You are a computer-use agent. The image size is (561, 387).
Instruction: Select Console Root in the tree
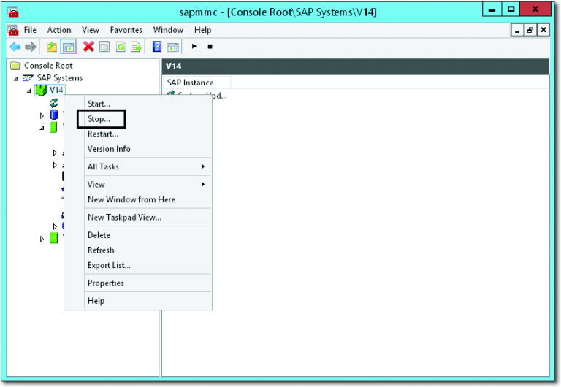pos(48,66)
